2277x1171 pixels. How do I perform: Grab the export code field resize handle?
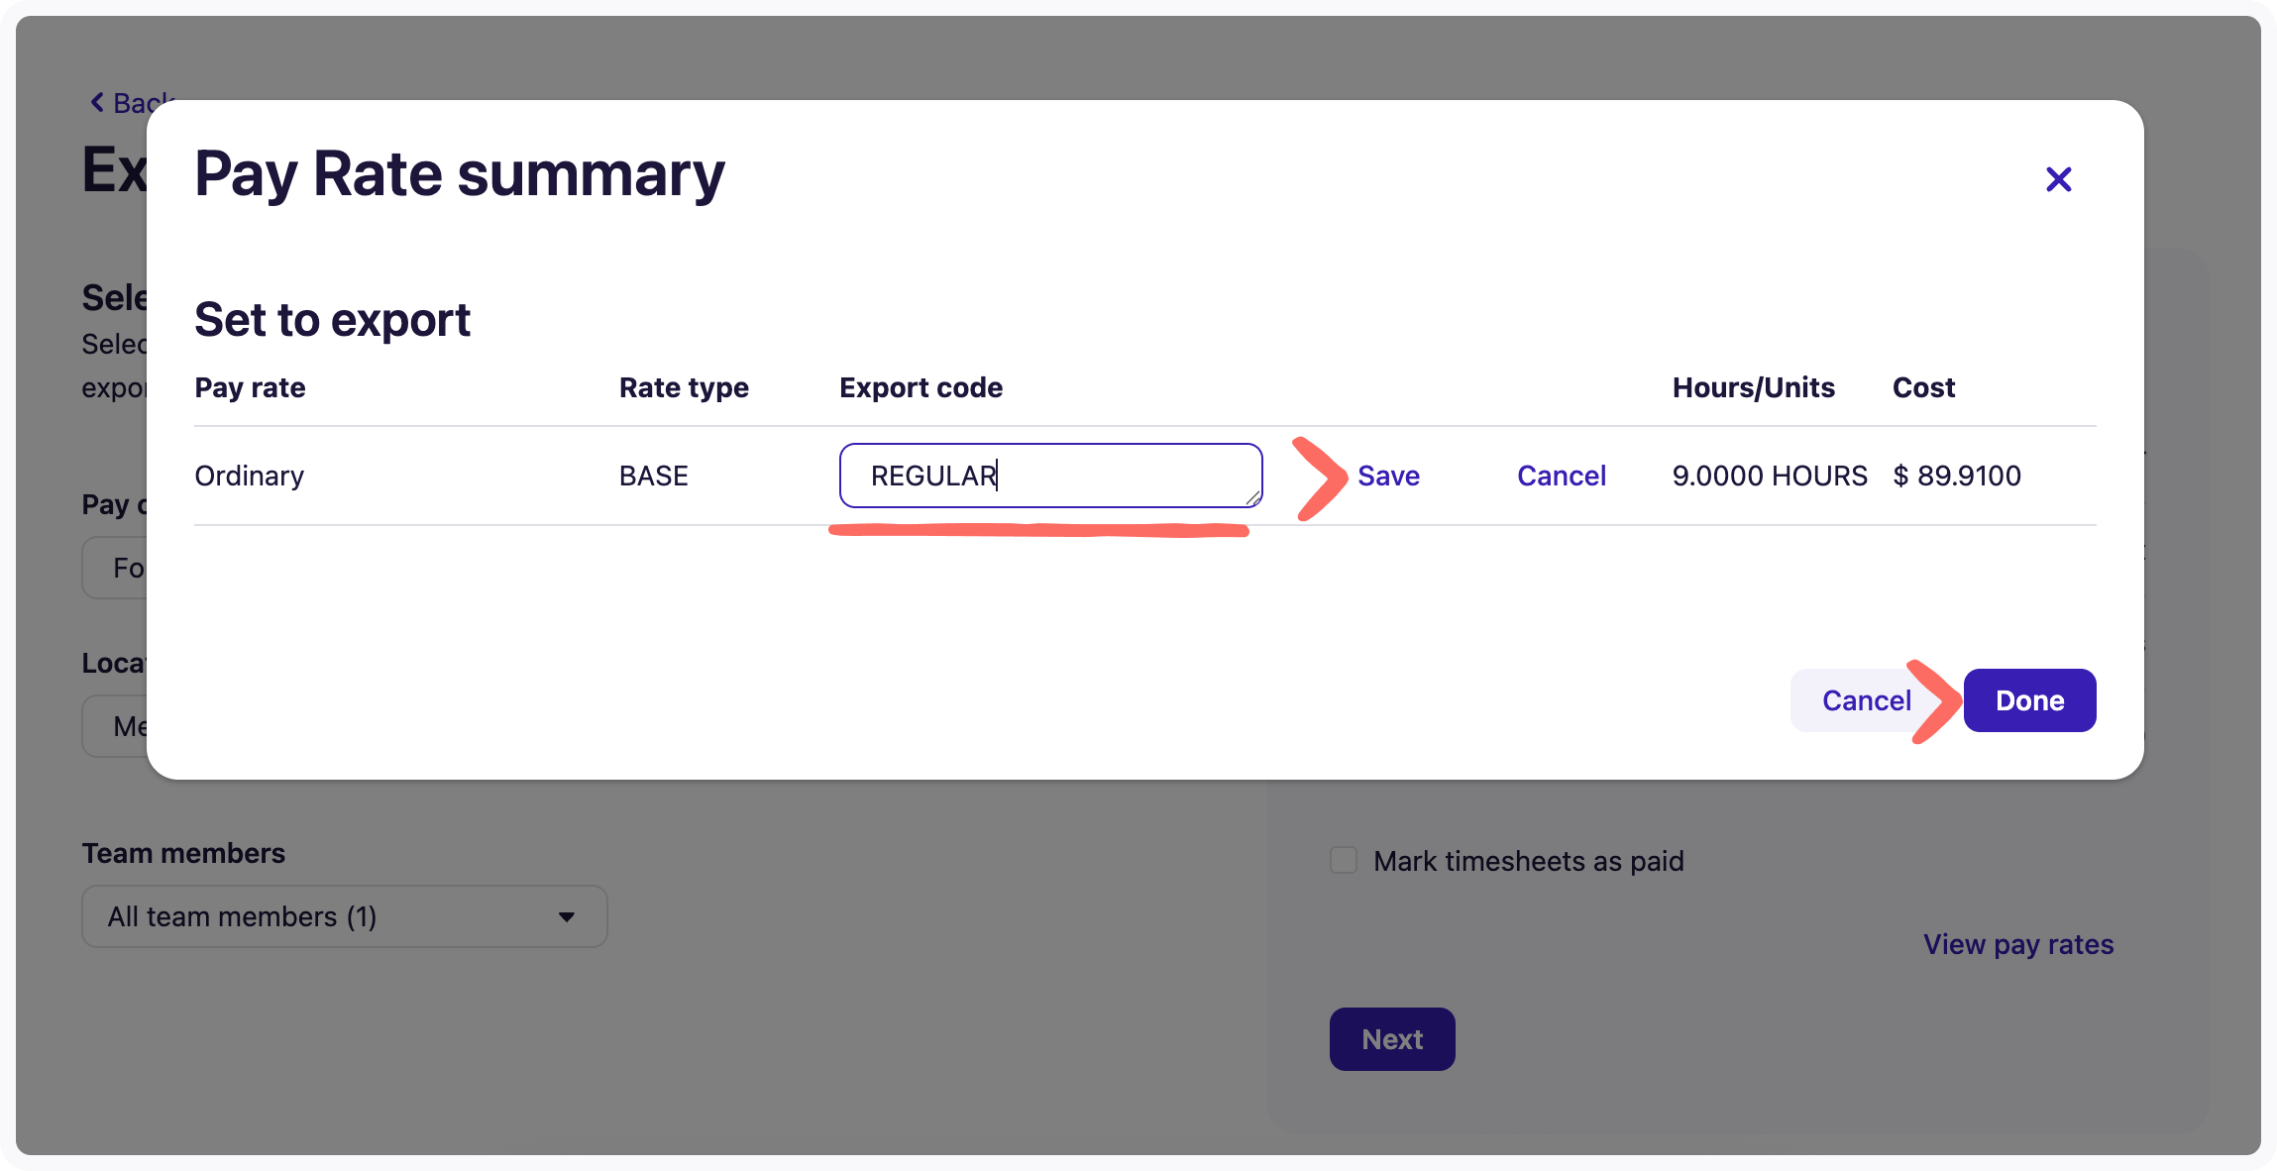click(1252, 497)
